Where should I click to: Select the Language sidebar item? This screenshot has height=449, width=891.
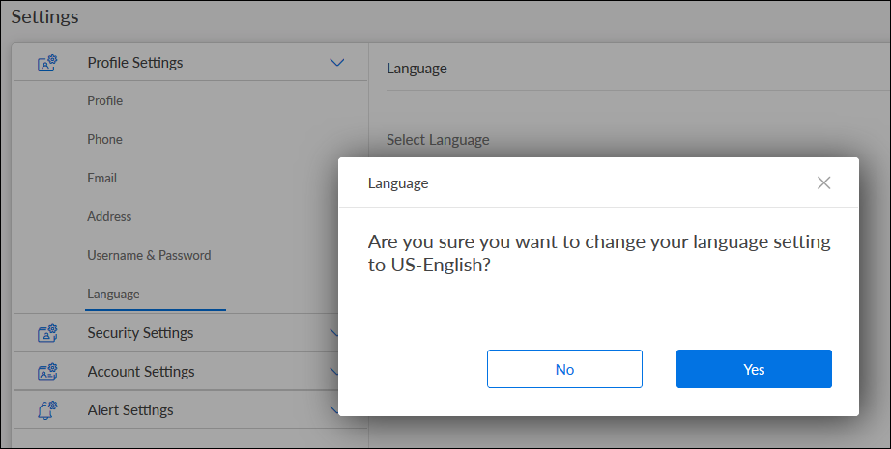(113, 295)
